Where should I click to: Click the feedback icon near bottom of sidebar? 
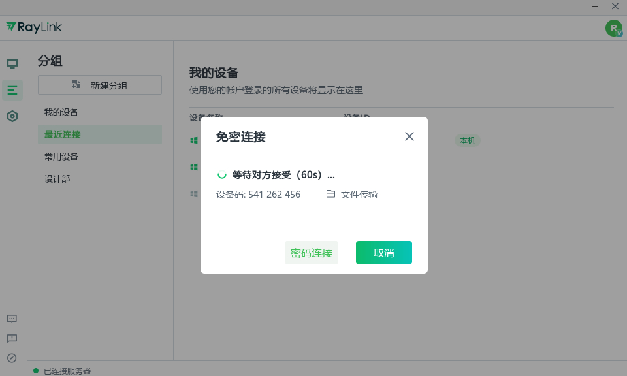point(11,338)
